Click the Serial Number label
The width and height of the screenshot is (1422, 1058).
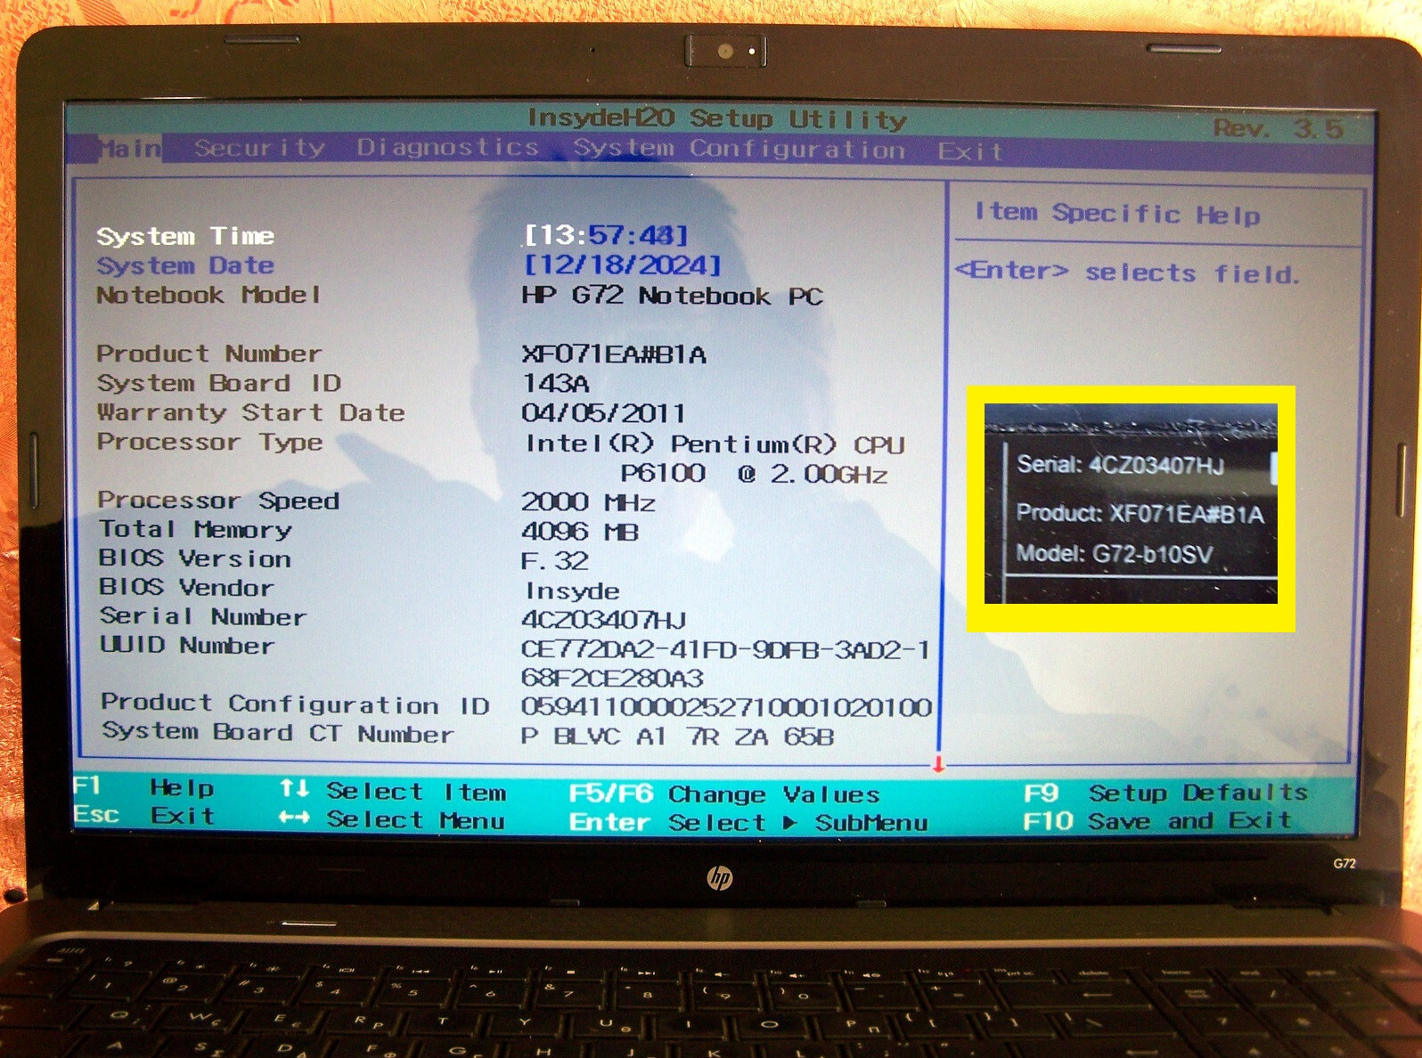(x=203, y=616)
